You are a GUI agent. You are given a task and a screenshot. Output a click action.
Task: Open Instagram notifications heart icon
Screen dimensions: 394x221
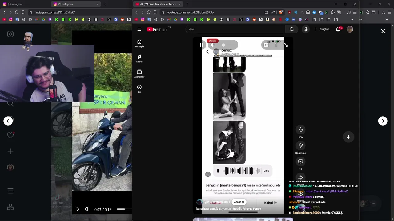(10, 135)
